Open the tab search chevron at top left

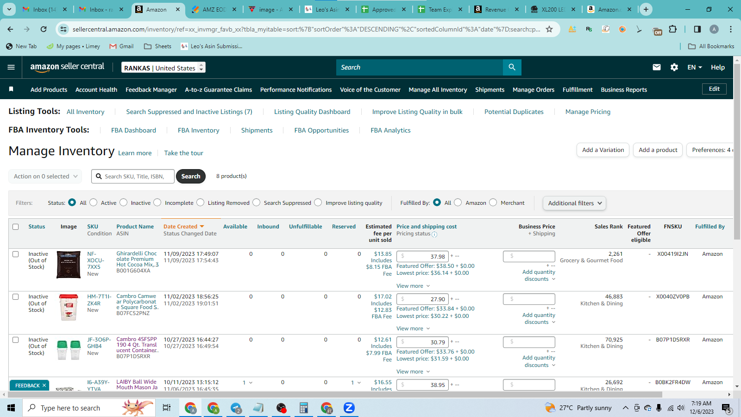click(x=9, y=9)
